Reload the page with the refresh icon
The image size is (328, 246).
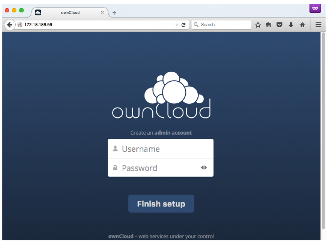coord(183,25)
